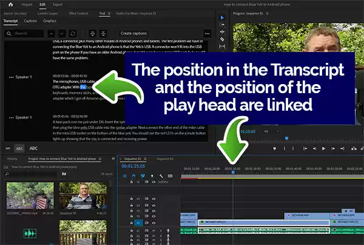Viewport: 364px width, 245px height.
Task: Click the timeline caption track options icon
Action: (170, 176)
